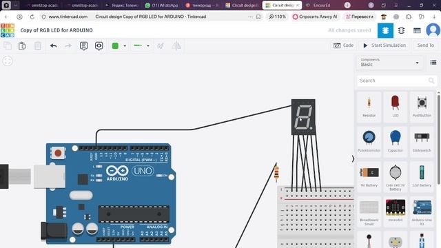Click Спросить Алису AI button
The image size is (441, 248).
pos(315,17)
